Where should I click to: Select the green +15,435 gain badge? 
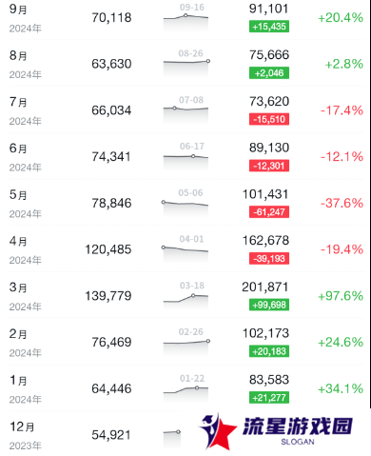click(x=269, y=27)
